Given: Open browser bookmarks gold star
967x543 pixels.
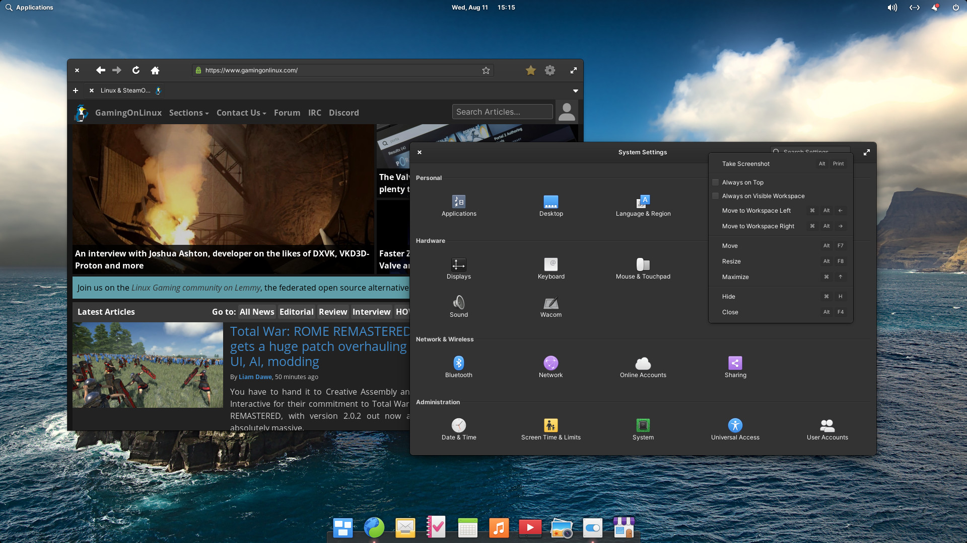Looking at the screenshot, I should coord(531,70).
